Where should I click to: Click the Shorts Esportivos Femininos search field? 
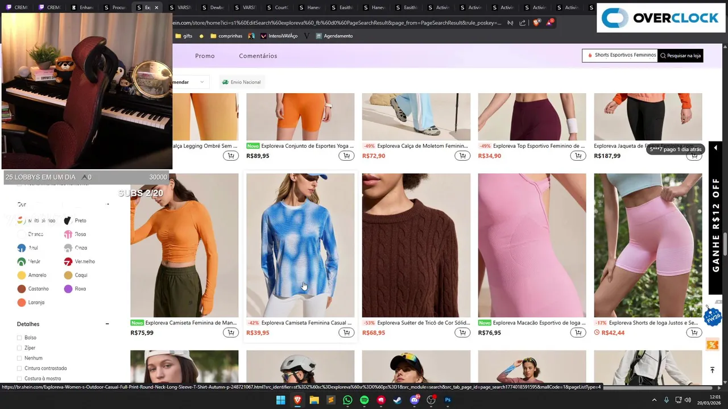(x=620, y=55)
